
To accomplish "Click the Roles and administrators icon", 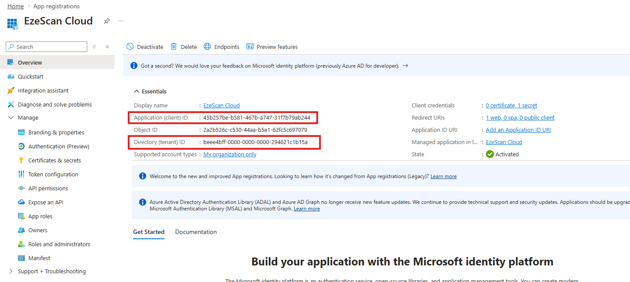I will coord(21,244).
